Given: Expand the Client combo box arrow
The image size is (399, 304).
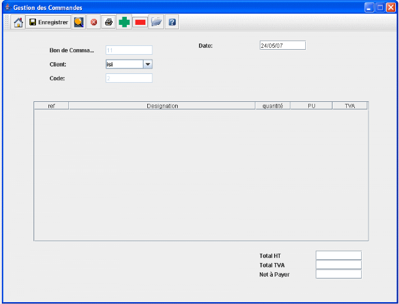Looking at the screenshot, I should pos(148,64).
